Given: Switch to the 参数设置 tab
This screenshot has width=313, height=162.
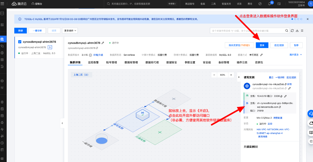Looking at the screenshot, I should pyautogui.click(x=190, y=62).
